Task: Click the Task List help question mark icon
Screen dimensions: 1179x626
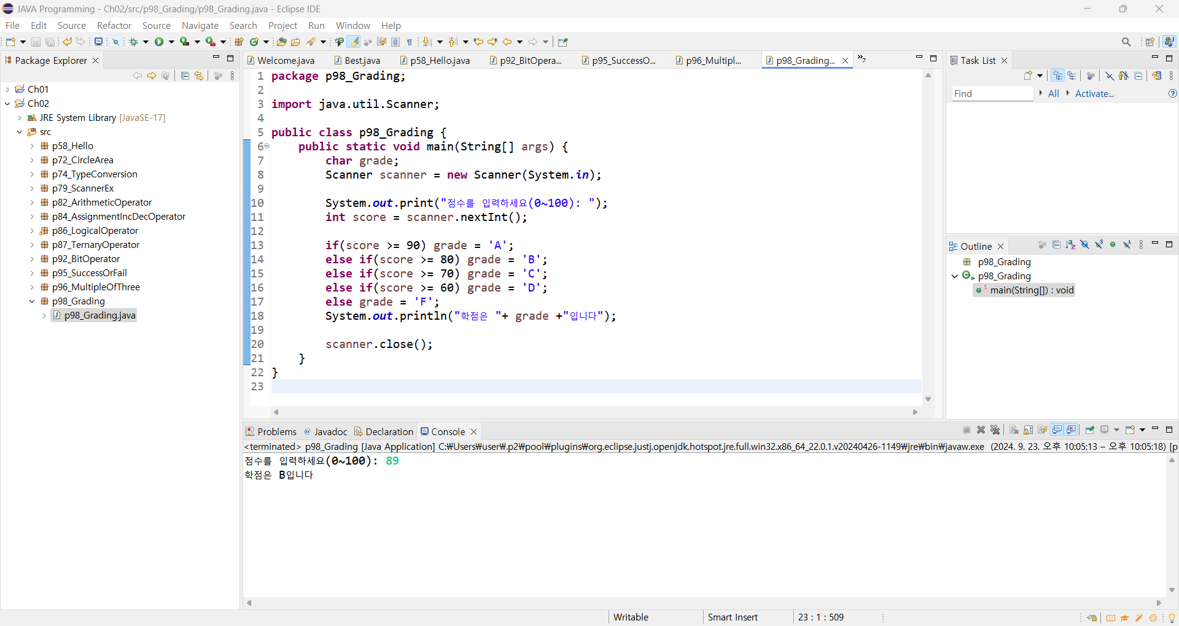Action: pyautogui.click(x=1173, y=93)
